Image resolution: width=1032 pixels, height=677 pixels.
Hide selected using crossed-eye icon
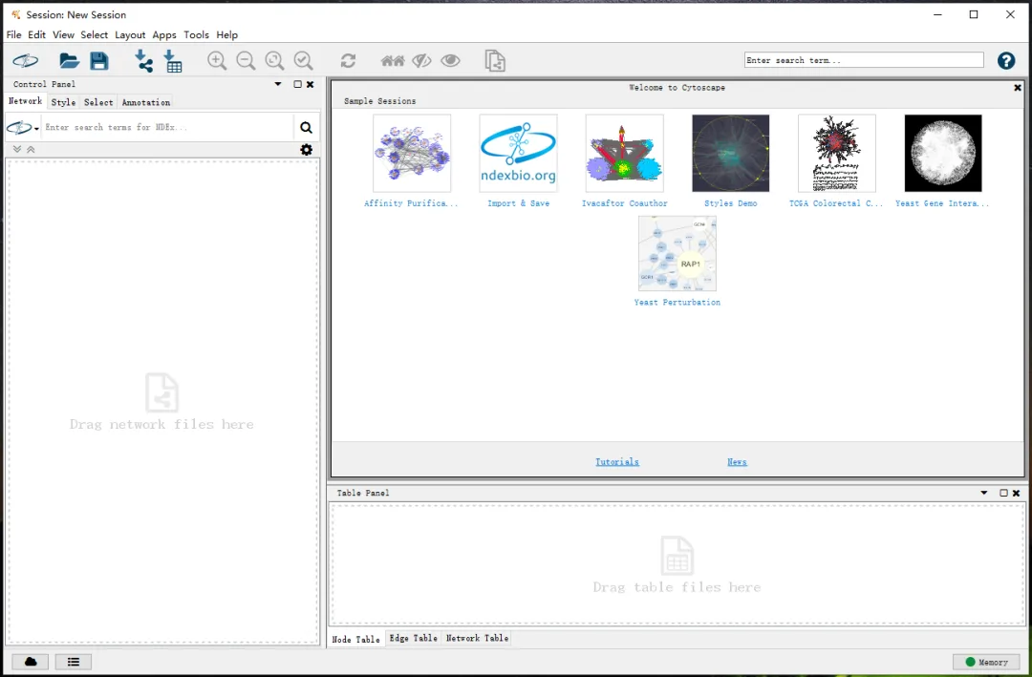pyautogui.click(x=422, y=60)
